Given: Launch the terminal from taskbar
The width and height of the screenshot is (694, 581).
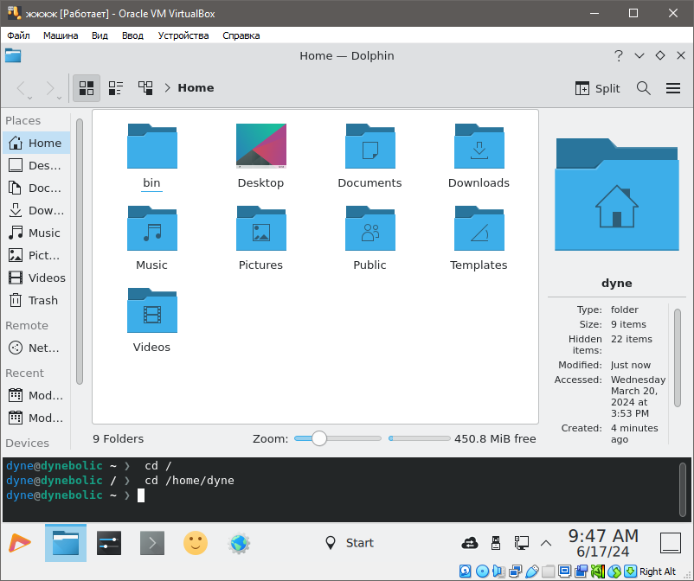Looking at the screenshot, I should tap(152, 543).
